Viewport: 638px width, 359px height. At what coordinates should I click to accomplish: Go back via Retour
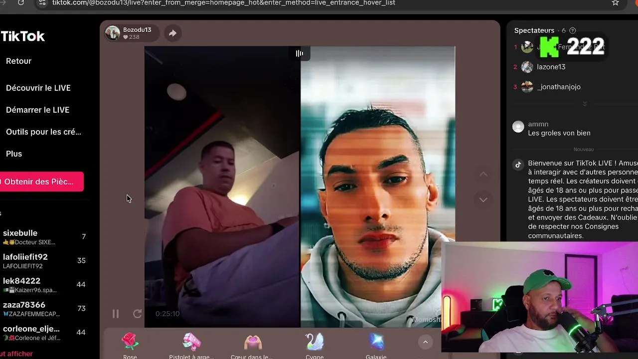coord(18,61)
